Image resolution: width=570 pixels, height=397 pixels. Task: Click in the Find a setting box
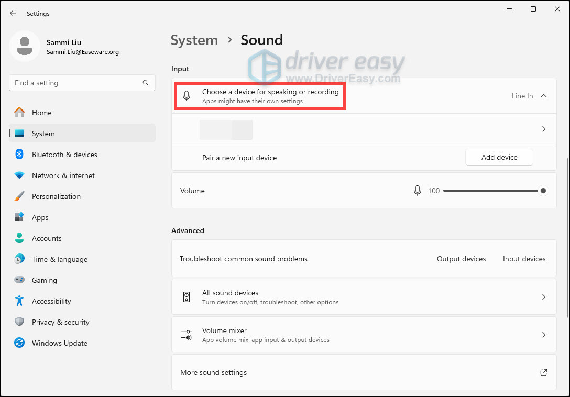pos(82,83)
